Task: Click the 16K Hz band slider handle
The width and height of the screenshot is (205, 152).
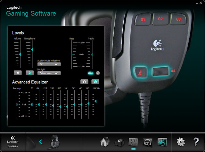Action: (x=95, y=101)
